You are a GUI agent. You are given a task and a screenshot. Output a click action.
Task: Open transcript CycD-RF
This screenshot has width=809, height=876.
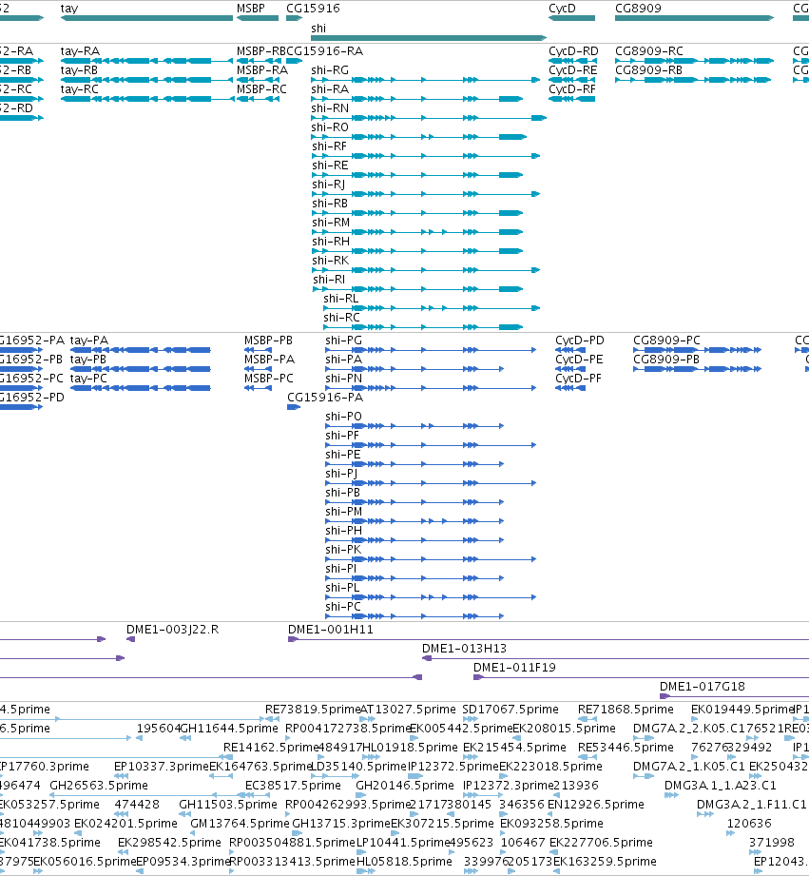572,89
